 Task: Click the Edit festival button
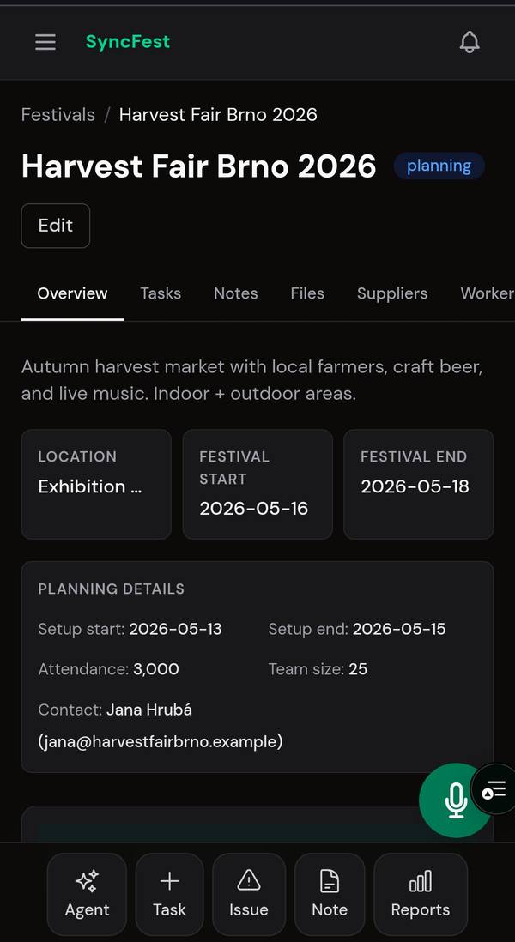[56, 226]
